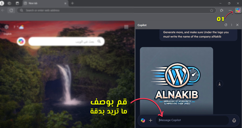This screenshot has width=242, height=128.
Task: Refresh the page with the reload button
Action: (x=11, y=11)
